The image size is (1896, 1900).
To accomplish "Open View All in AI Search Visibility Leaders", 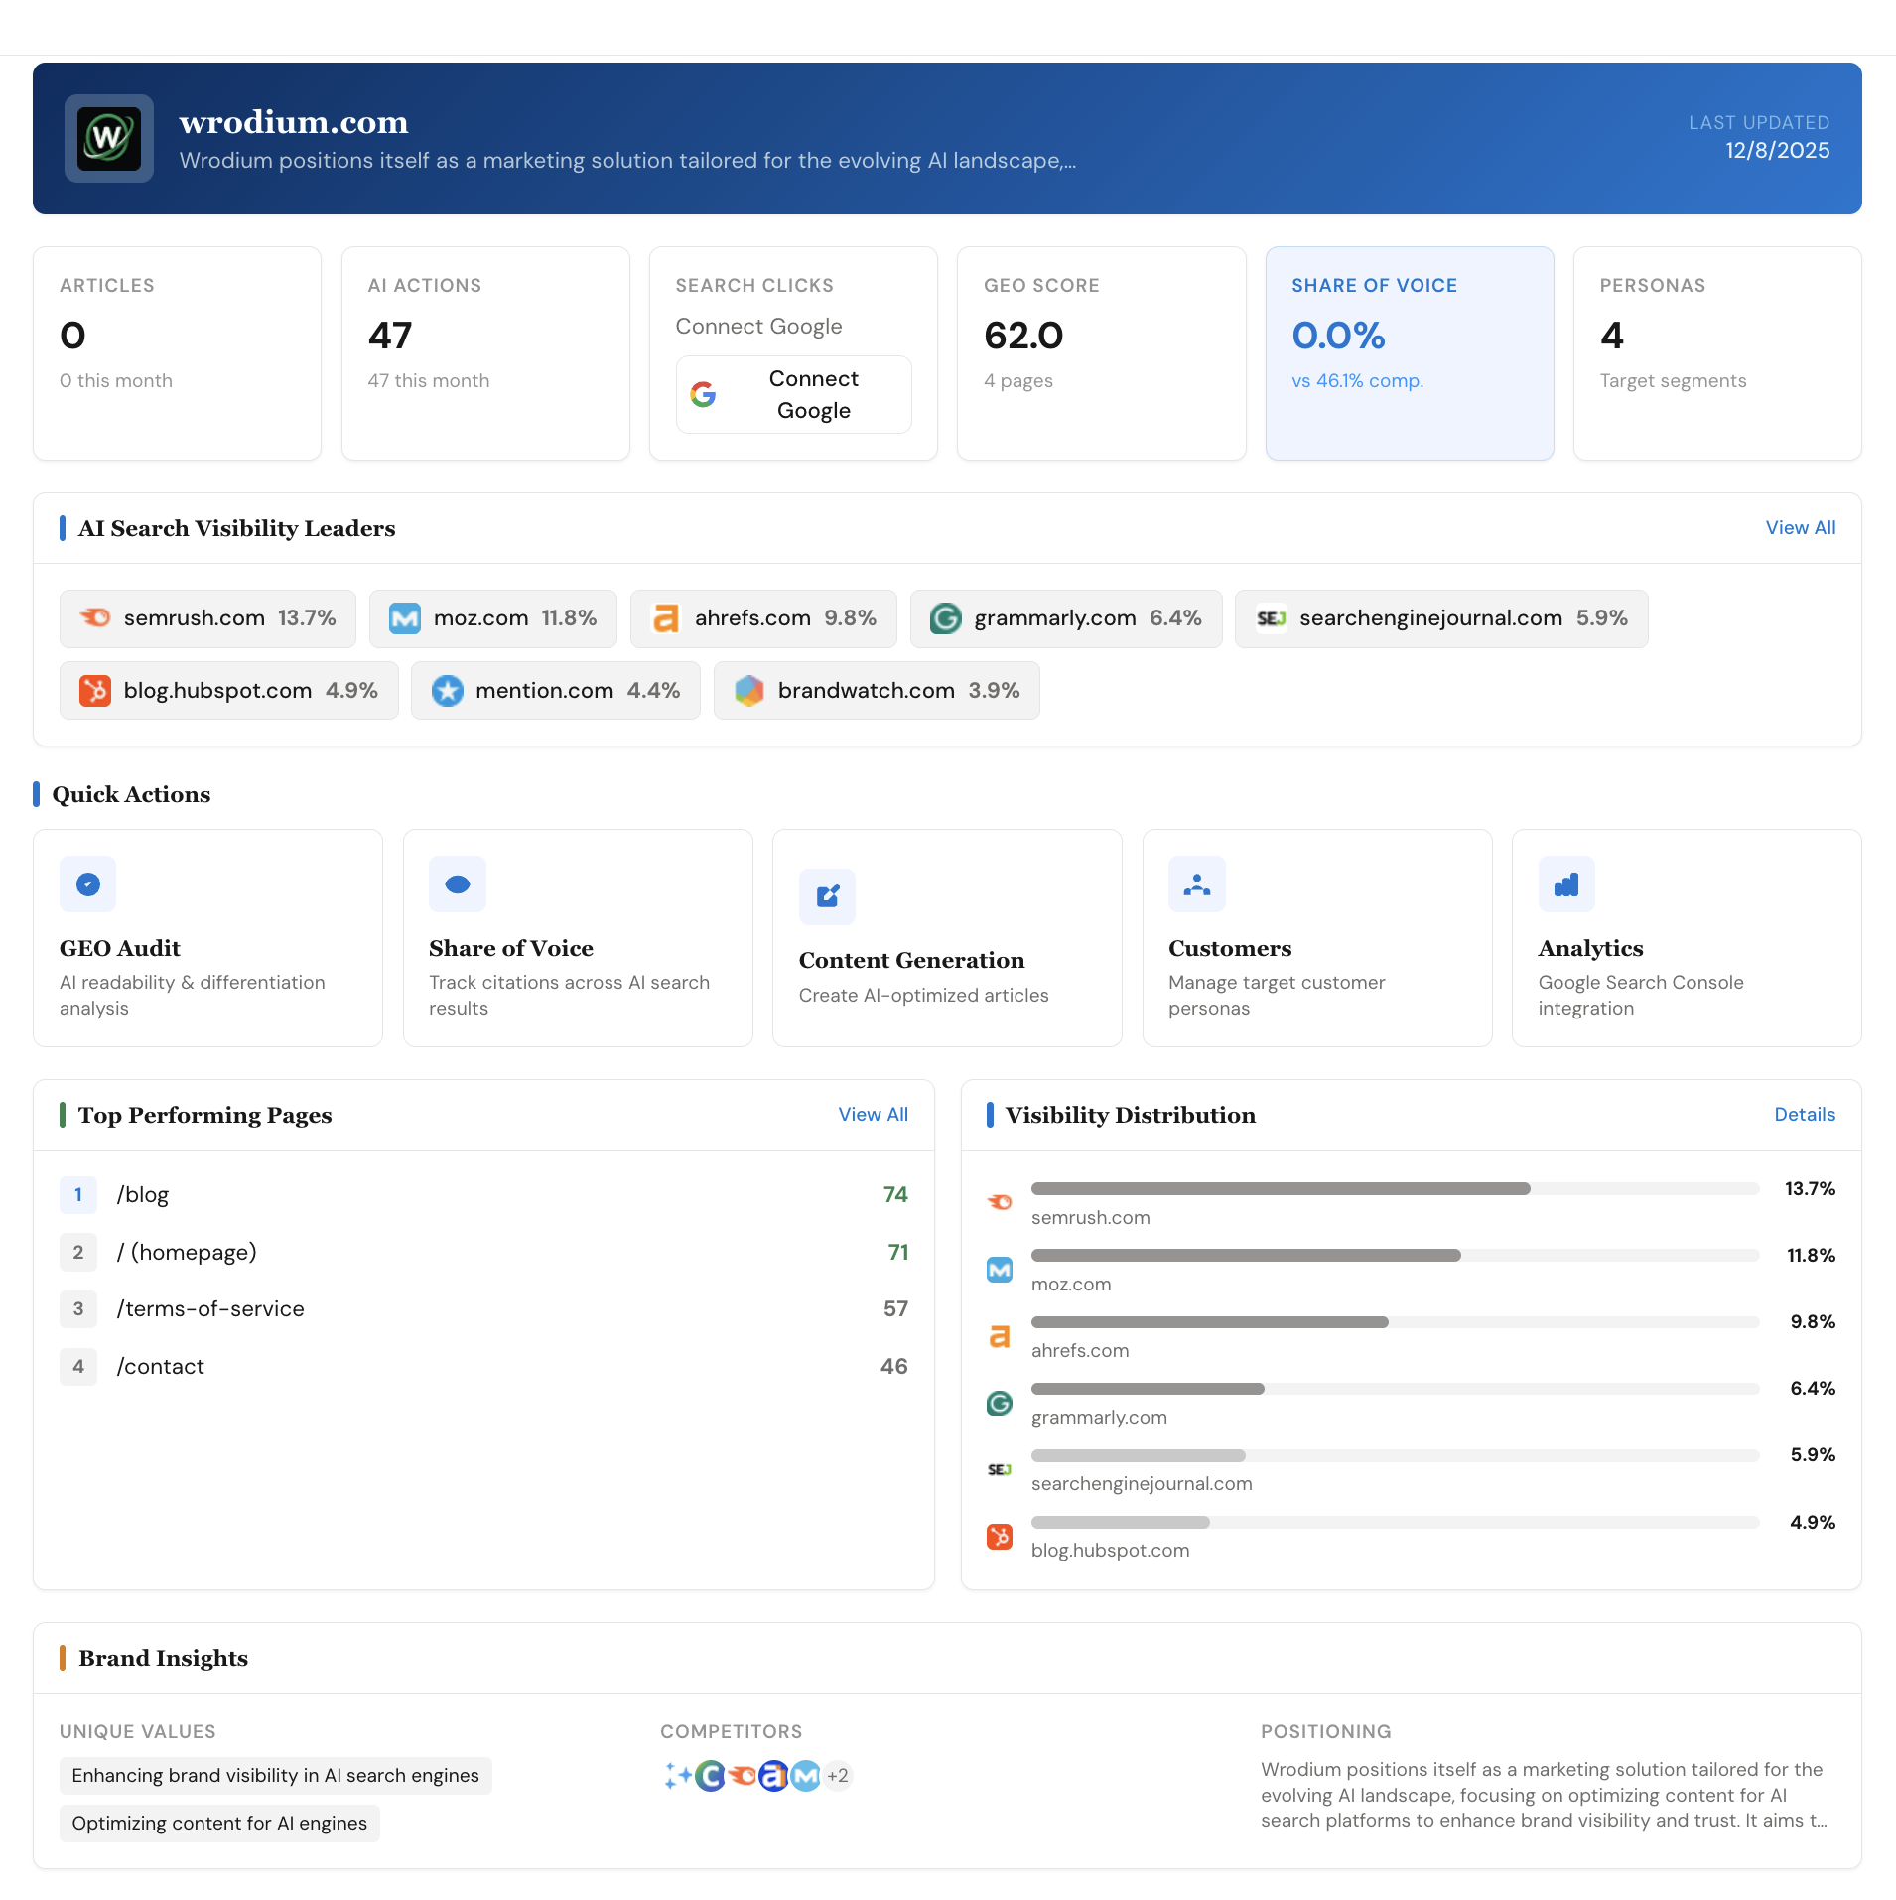I will tap(1800, 527).
